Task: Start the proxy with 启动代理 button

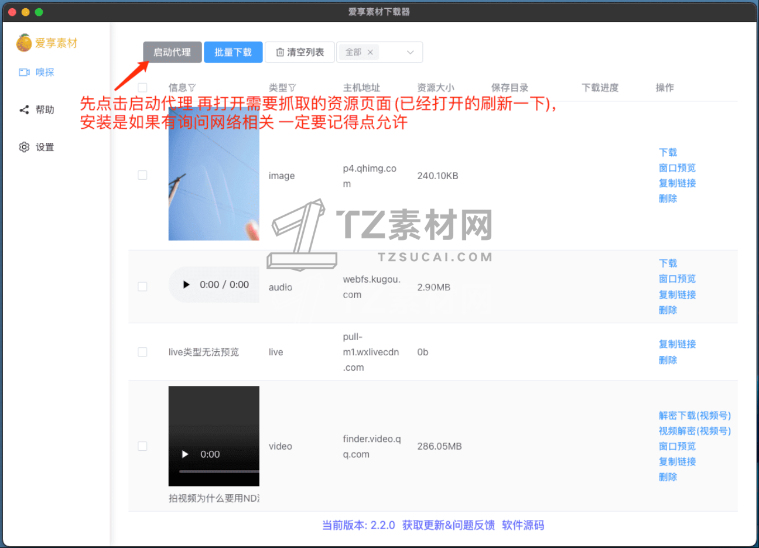Action: pos(172,52)
